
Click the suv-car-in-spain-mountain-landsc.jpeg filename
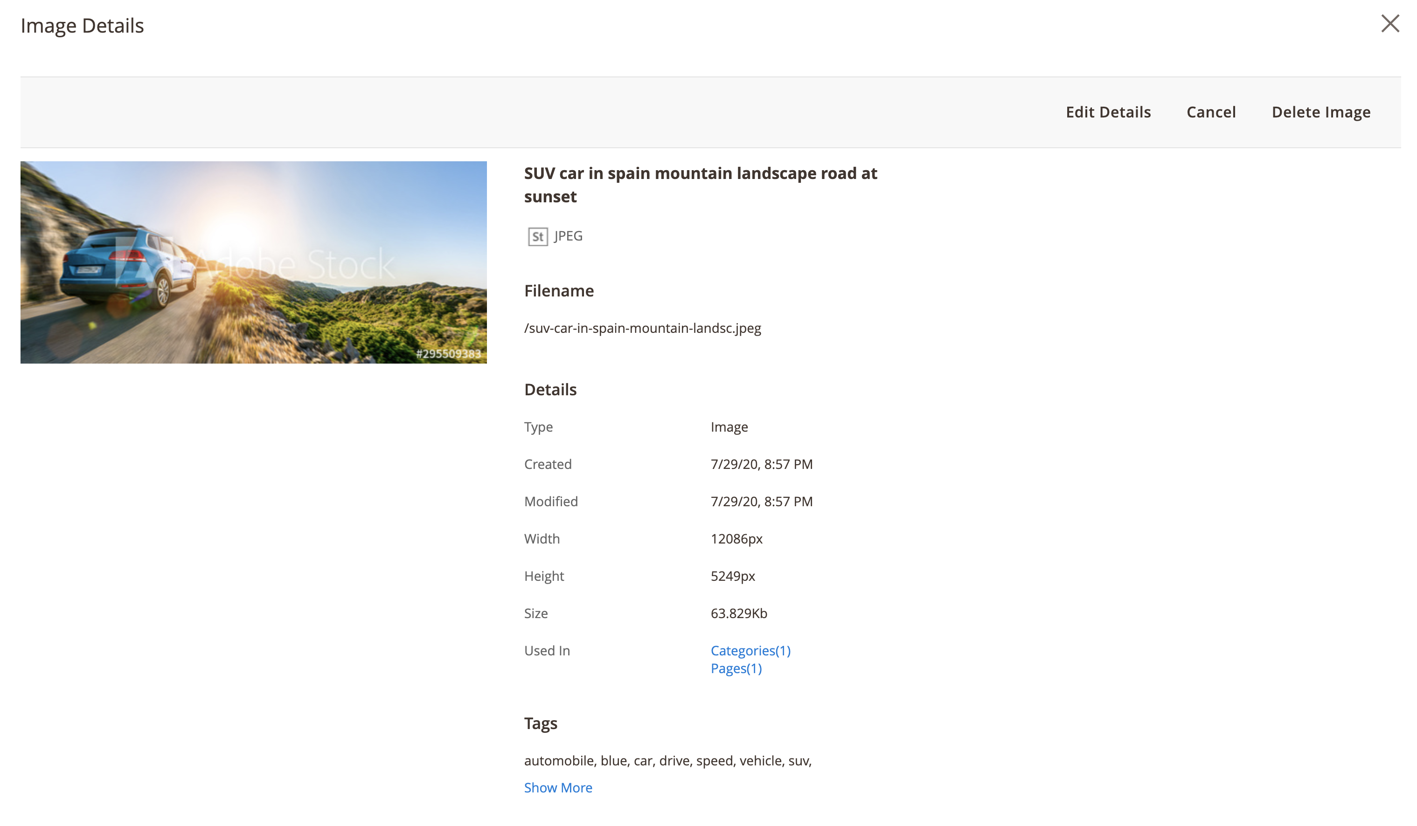coord(643,328)
